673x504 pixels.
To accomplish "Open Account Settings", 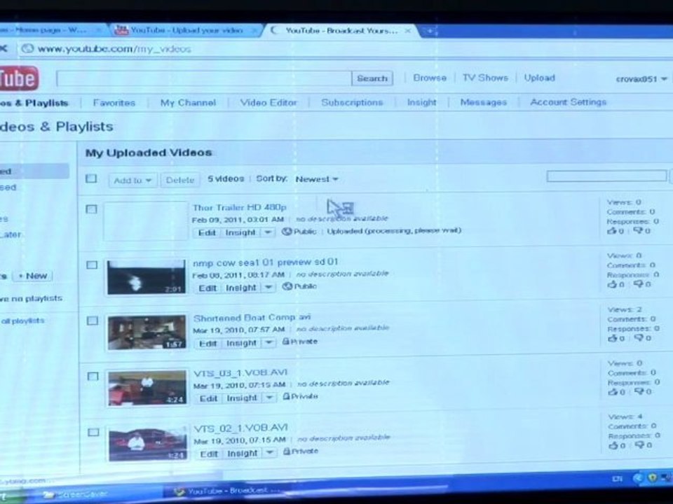I will pyautogui.click(x=569, y=102).
